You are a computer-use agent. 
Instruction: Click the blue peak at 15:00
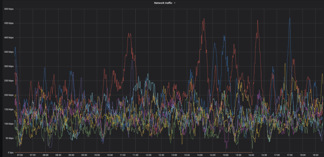click(224, 36)
